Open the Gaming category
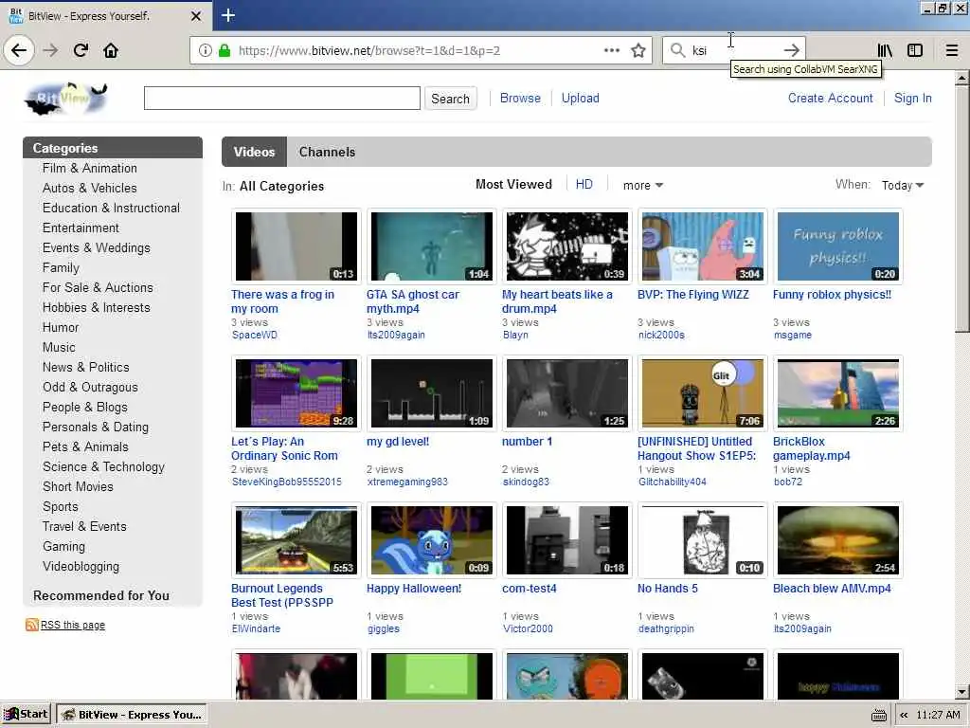 click(63, 546)
